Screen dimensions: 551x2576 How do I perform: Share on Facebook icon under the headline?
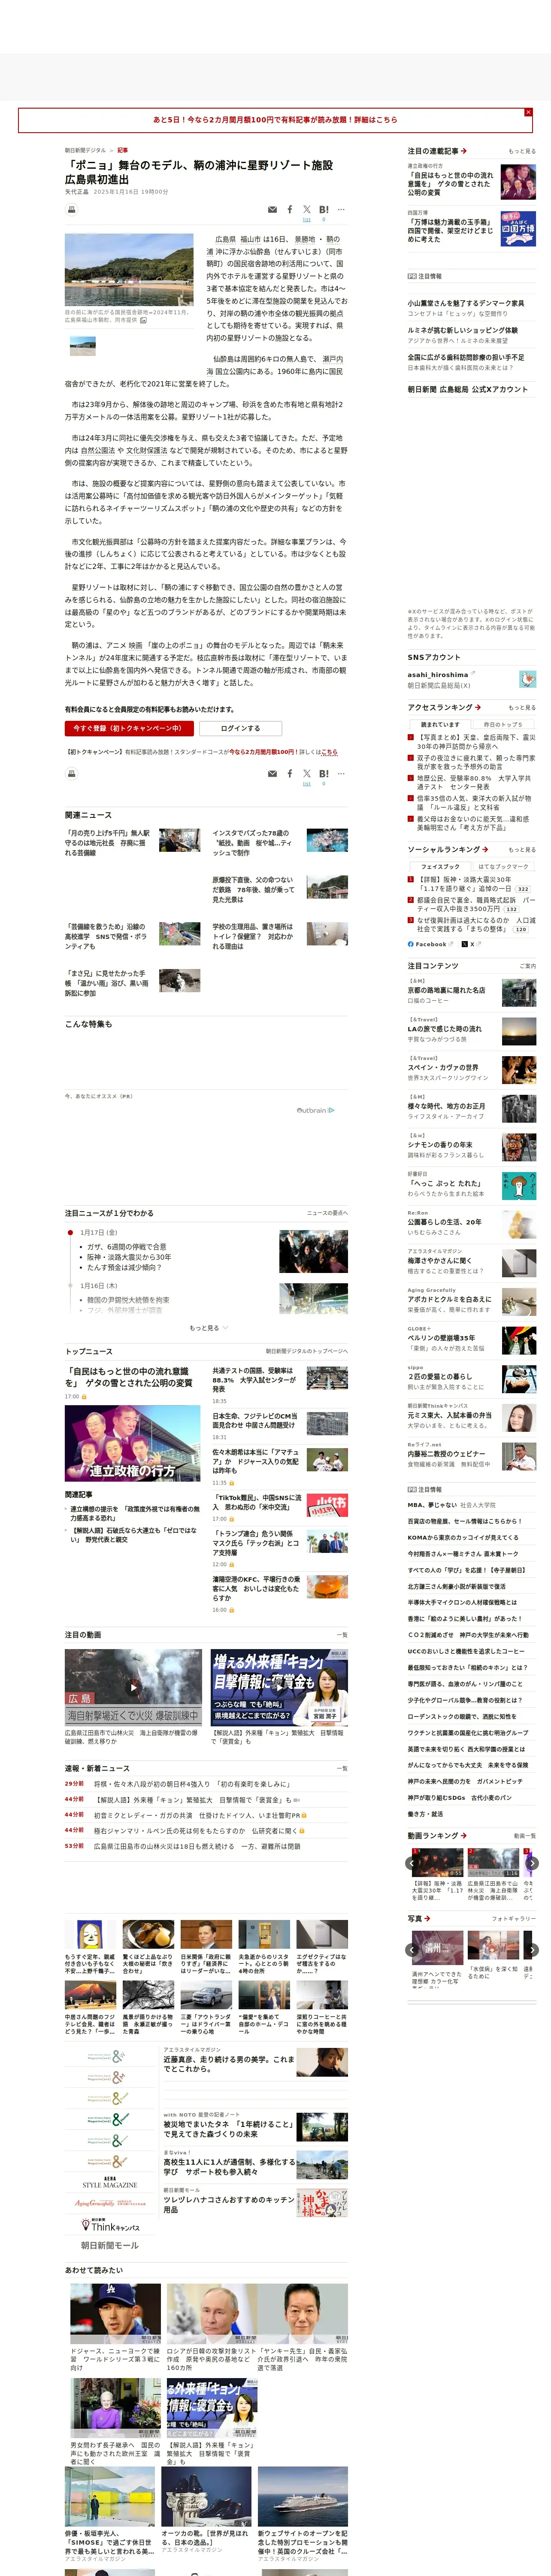[x=290, y=210]
